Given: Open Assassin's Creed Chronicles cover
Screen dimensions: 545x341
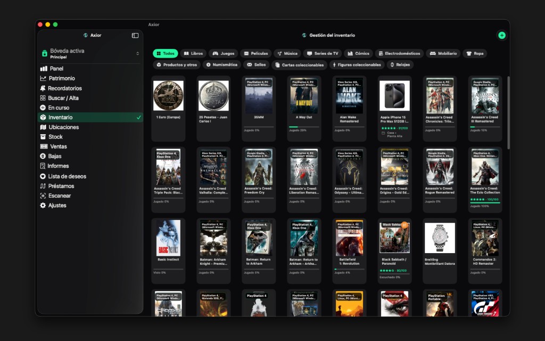Looking at the screenshot, I should (x=440, y=96).
